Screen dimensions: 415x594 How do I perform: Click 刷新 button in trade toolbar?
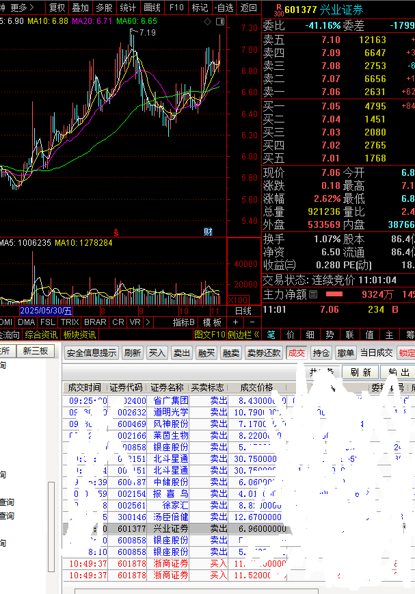(x=133, y=352)
